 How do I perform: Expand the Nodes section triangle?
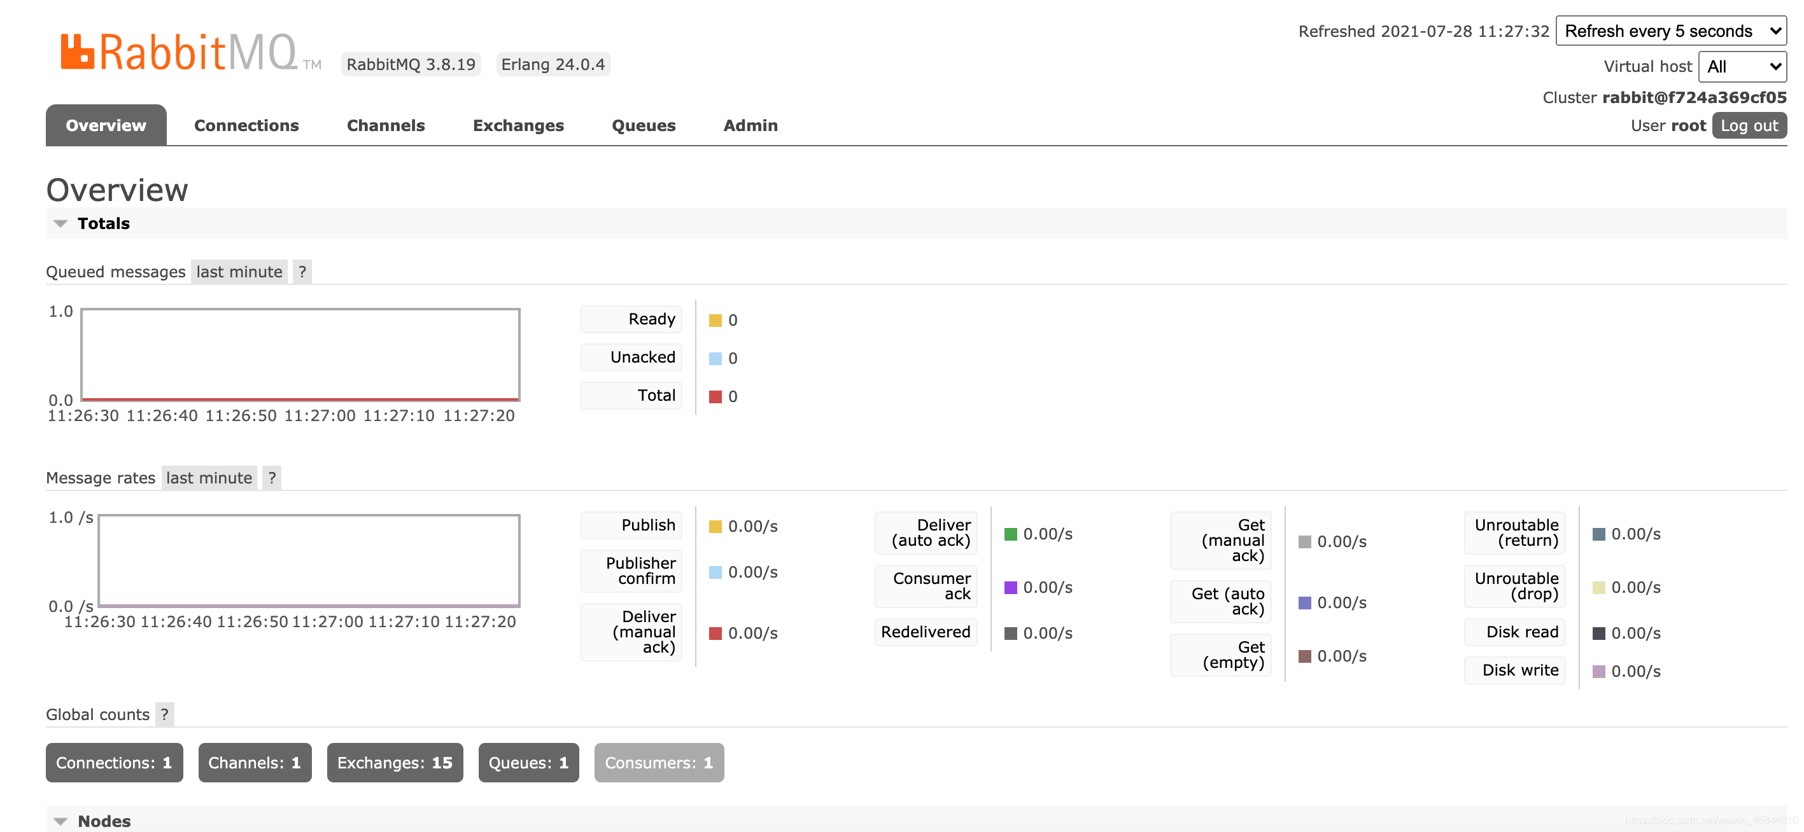[x=61, y=821]
